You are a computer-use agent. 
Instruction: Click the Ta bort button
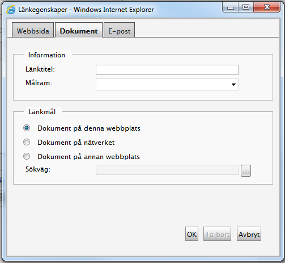217,234
